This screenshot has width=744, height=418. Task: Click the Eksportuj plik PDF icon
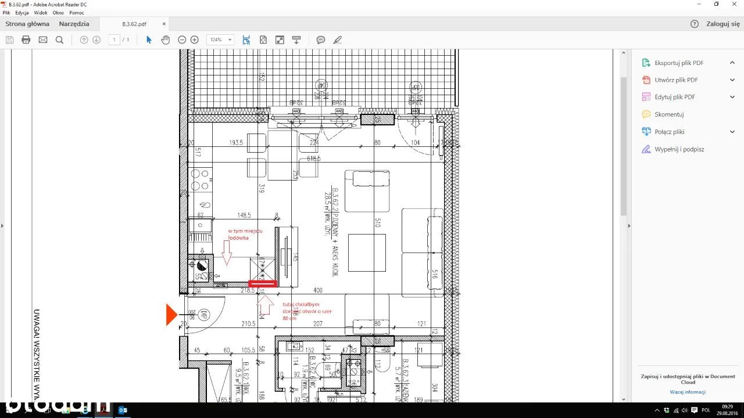pyautogui.click(x=646, y=63)
